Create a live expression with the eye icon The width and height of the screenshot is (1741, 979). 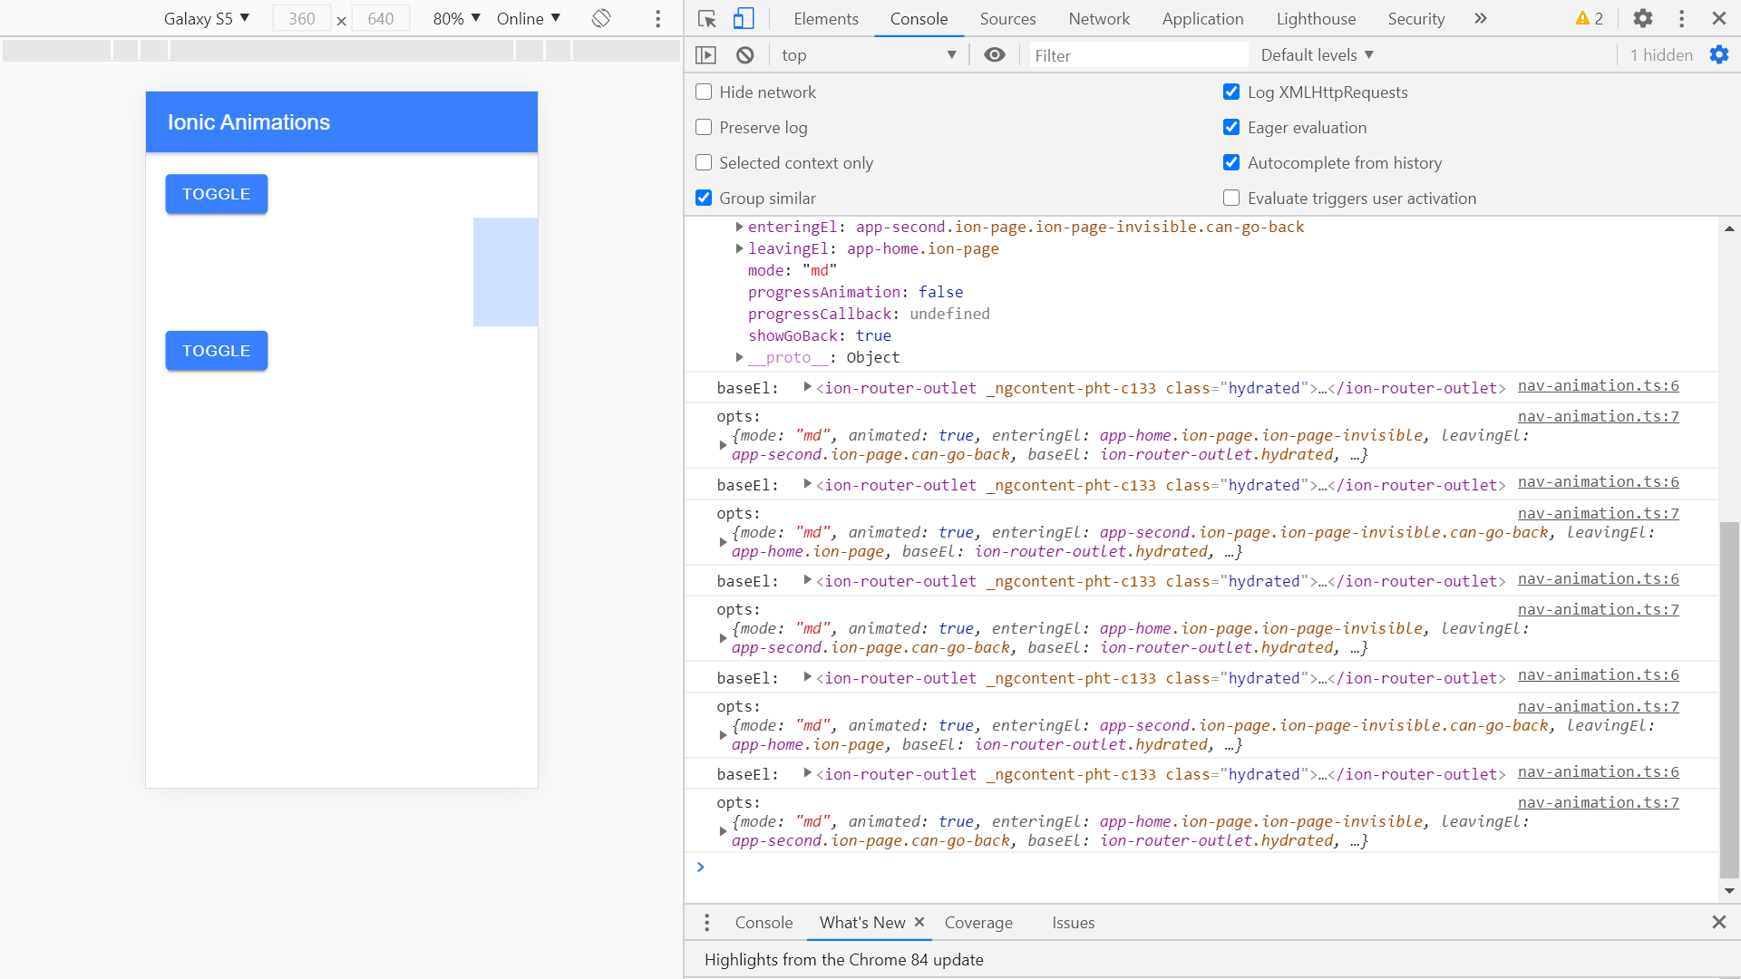(995, 55)
